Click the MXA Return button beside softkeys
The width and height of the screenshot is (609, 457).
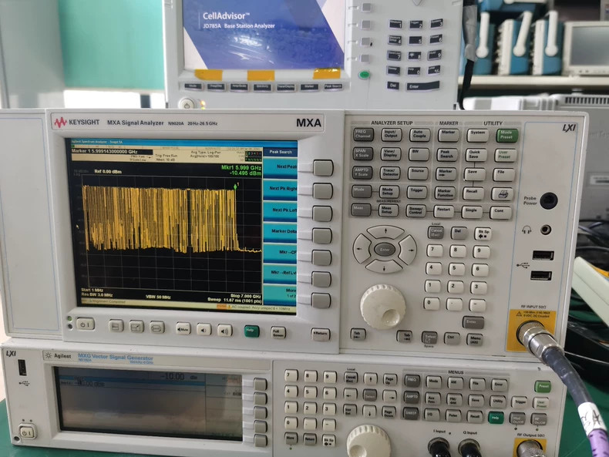(321, 334)
